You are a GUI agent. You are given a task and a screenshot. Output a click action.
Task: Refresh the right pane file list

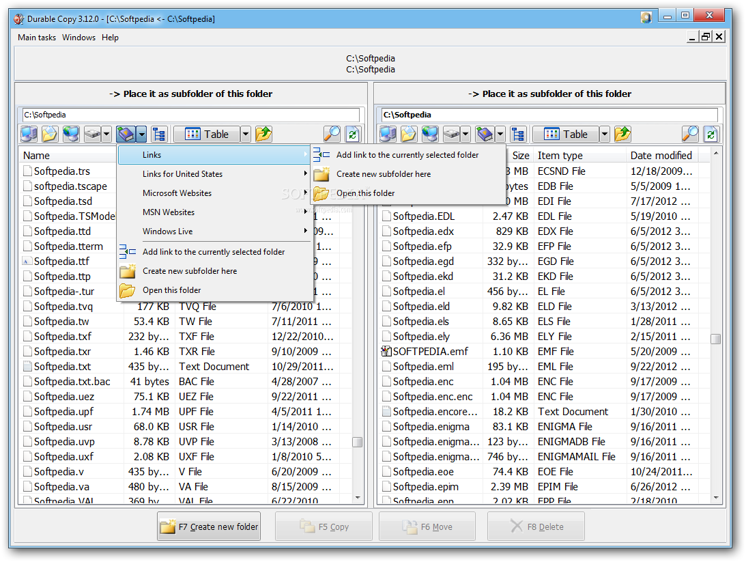711,135
